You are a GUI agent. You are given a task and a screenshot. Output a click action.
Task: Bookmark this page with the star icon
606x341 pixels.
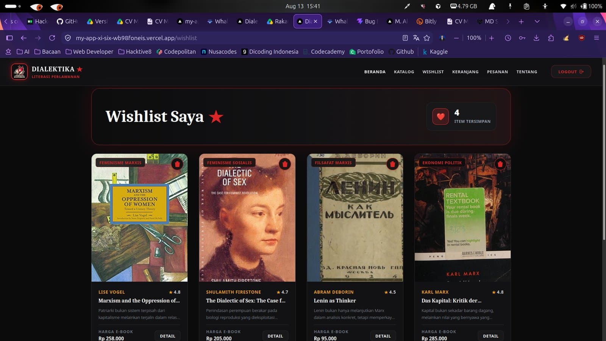tap(427, 38)
